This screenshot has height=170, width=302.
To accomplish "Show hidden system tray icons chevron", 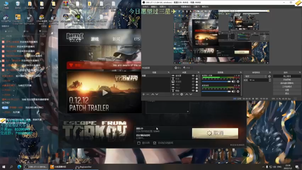I will click(263, 167).
